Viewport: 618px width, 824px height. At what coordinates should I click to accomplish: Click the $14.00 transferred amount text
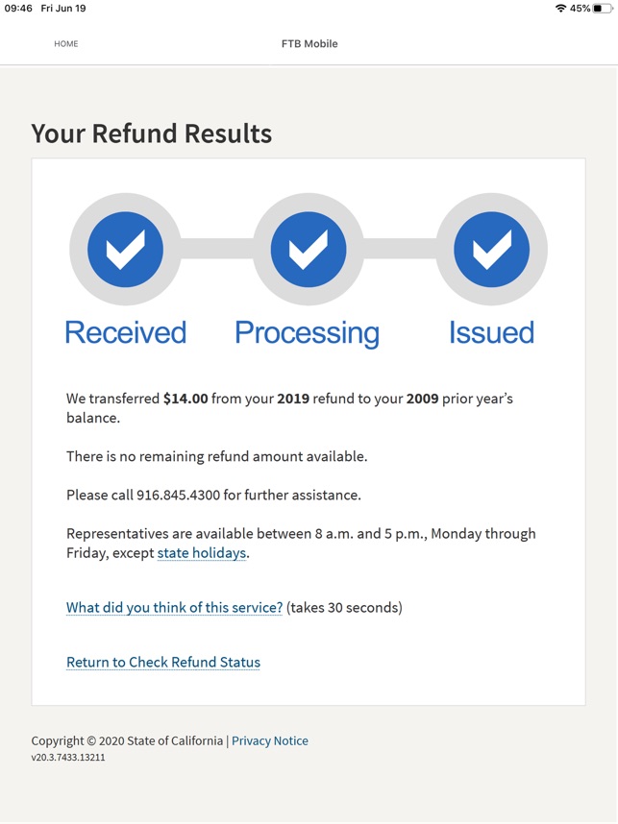185,399
